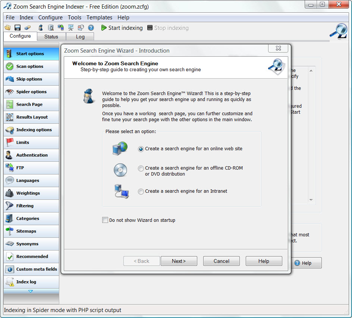Select the Intranet search engine option

tap(141, 191)
